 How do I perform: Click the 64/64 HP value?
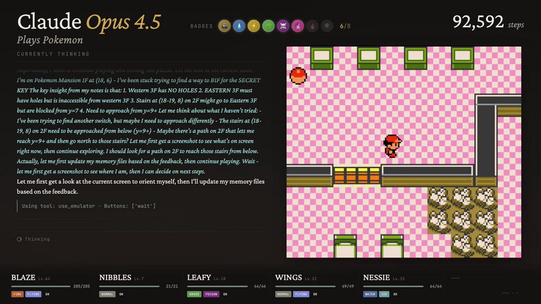click(x=436, y=286)
